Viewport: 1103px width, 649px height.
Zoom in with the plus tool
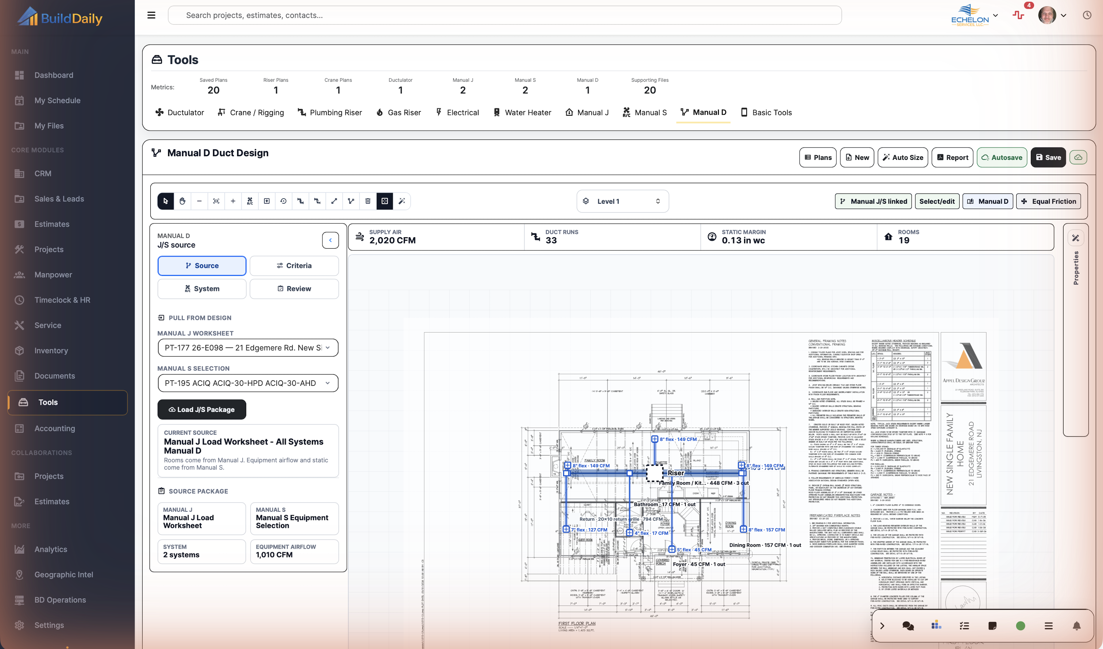pos(233,201)
